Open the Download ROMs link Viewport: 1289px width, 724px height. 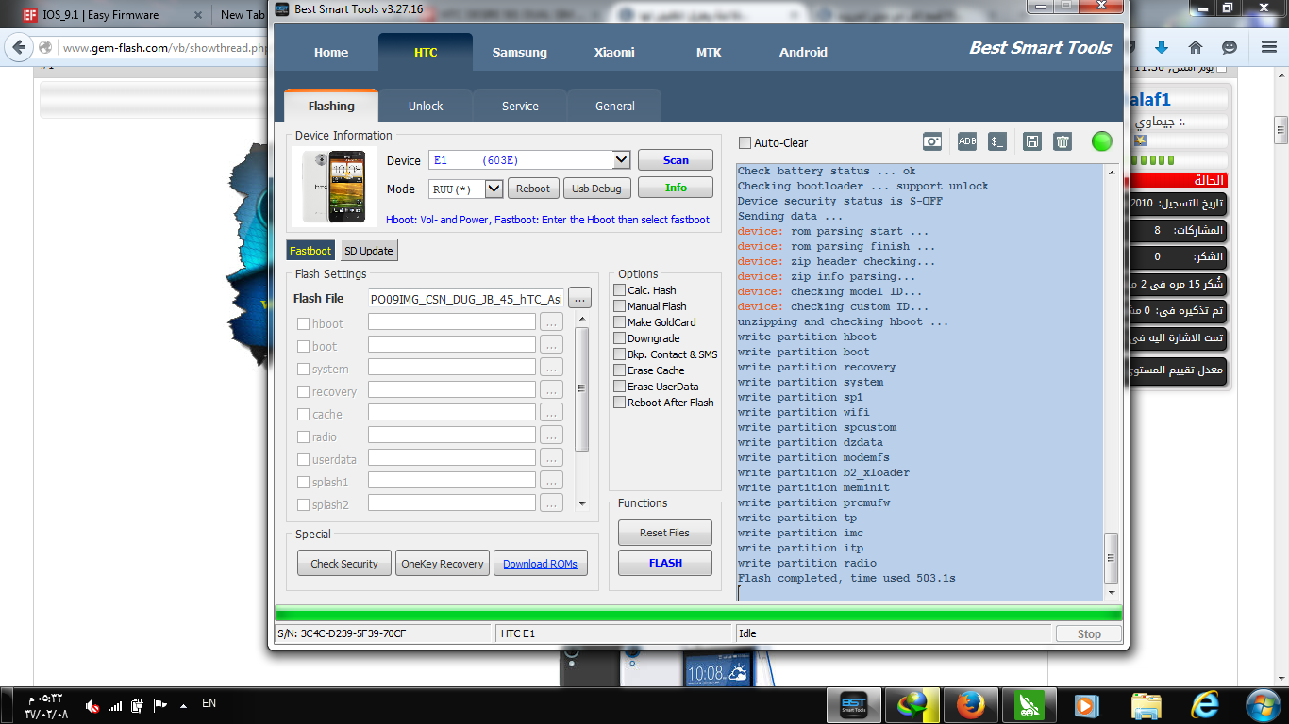(540, 564)
